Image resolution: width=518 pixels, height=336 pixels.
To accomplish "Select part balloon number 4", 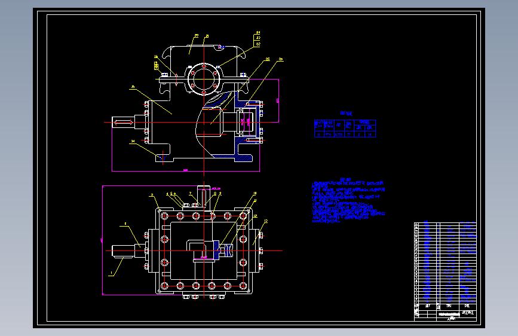I will click(167, 194).
